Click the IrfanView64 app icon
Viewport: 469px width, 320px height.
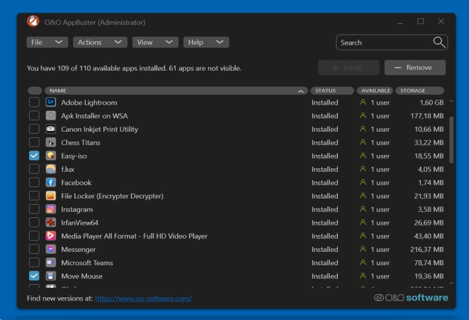[x=51, y=222]
